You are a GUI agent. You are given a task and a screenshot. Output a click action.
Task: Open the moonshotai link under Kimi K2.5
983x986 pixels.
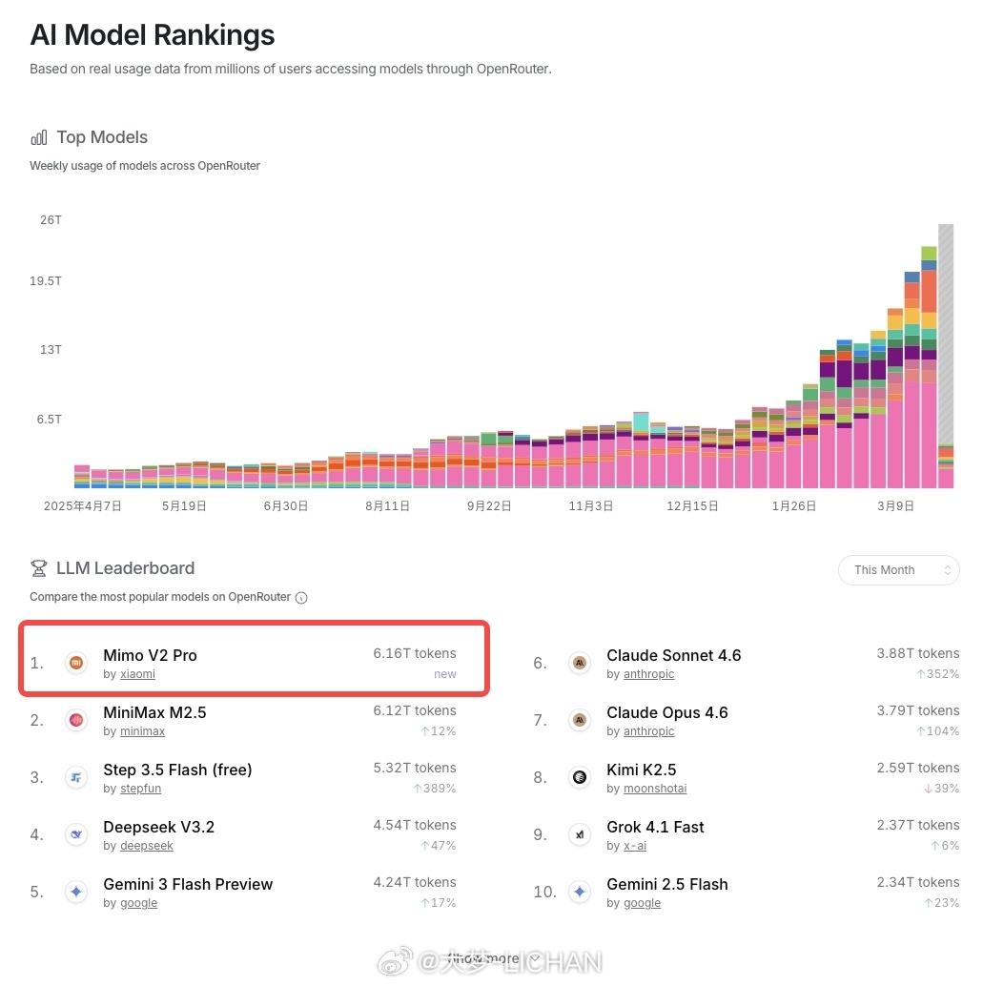(655, 789)
